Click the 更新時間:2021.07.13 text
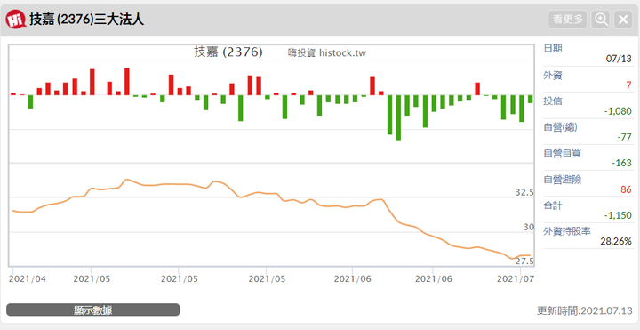Image resolution: width=640 pixels, height=330 pixels. click(x=585, y=310)
